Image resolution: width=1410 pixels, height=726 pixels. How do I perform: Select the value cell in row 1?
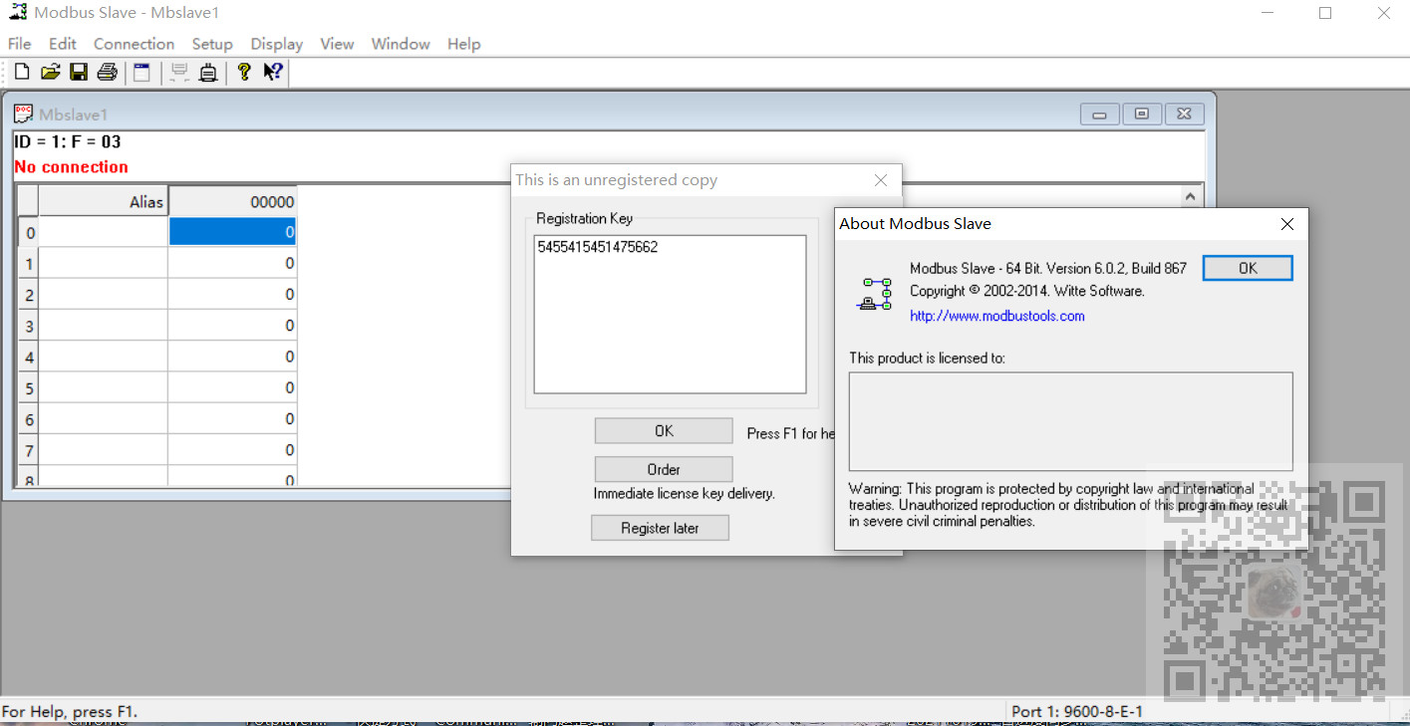tap(232, 263)
